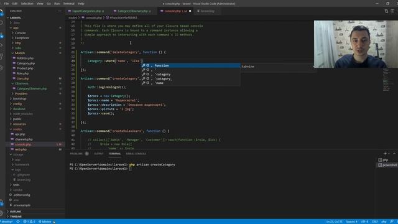Click the tabnine status bar item
This screenshot has height=224, width=398.
tap(45, 222)
